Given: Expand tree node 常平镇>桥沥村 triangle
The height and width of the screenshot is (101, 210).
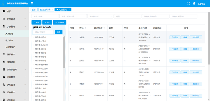Looking at the screenshot, I should (34, 37).
